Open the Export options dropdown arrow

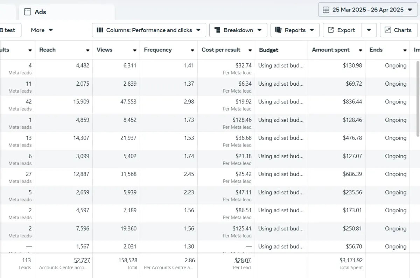pyautogui.click(x=369, y=30)
